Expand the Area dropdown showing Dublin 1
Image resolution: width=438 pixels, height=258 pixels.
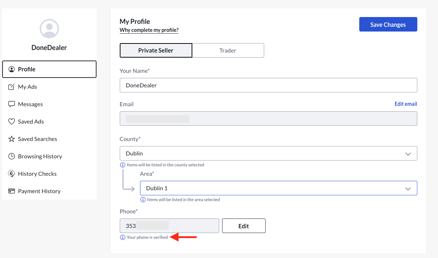278,188
